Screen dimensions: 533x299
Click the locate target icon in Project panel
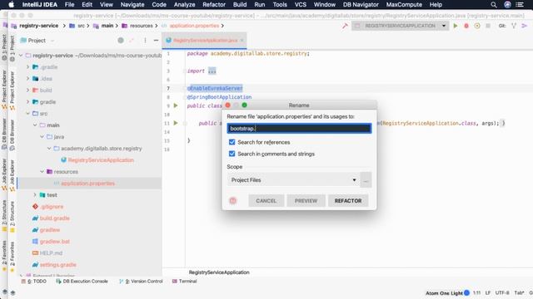(x=120, y=41)
